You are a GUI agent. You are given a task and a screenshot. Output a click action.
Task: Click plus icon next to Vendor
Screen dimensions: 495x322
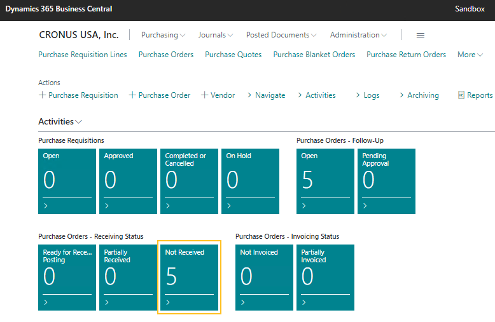(x=205, y=95)
